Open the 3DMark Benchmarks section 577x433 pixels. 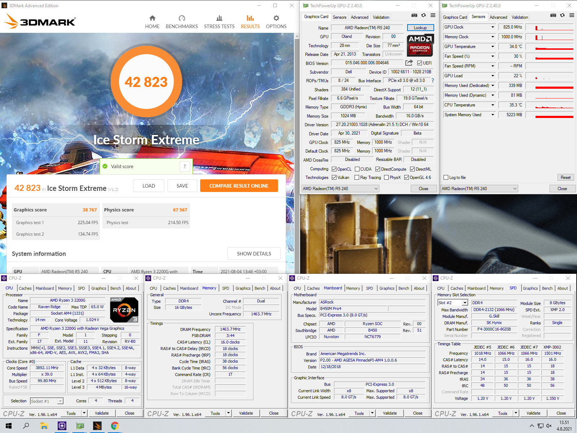182,22
